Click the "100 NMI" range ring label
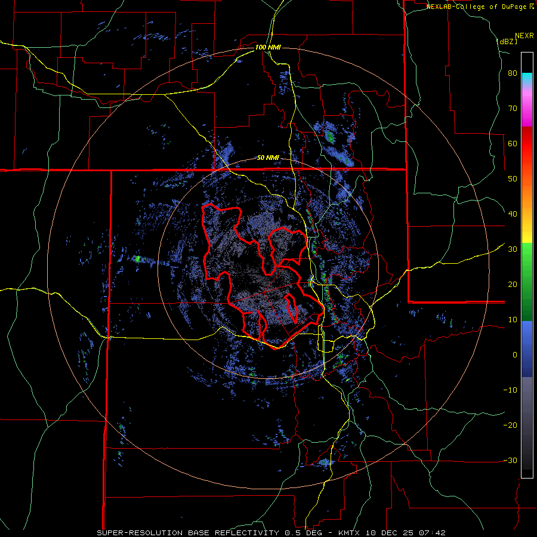Image resolution: width=537 pixels, height=537 pixels. tap(268, 47)
